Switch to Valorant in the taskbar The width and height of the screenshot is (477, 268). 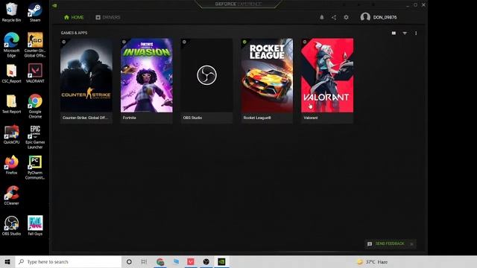point(191,261)
